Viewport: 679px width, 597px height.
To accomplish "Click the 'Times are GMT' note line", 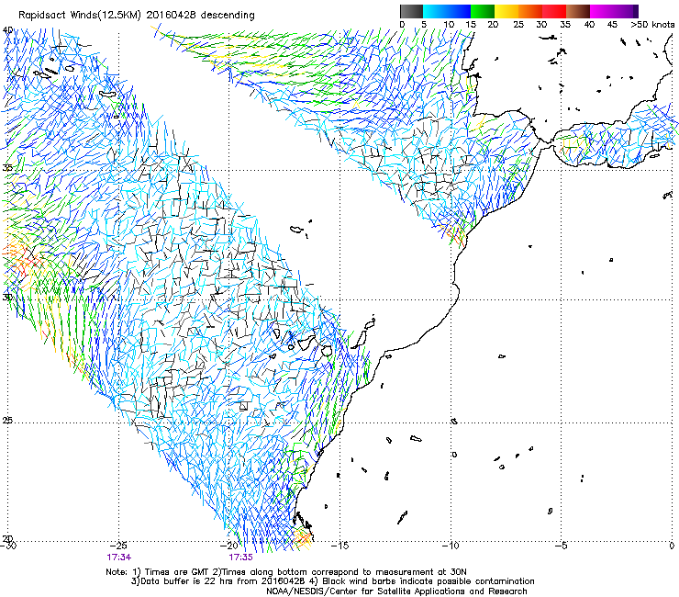I will click(x=285, y=572).
